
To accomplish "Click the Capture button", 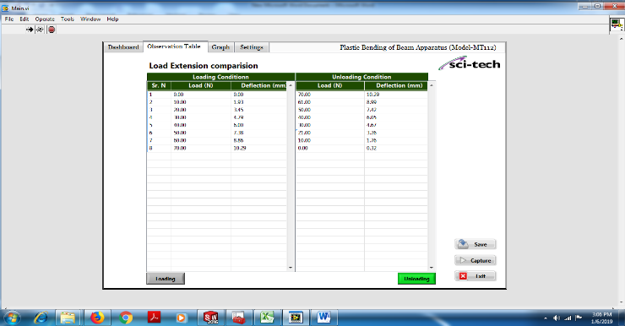I will point(476,260).
